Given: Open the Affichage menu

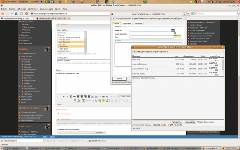Looking at the screenshot, I should [x=22, y=9].
